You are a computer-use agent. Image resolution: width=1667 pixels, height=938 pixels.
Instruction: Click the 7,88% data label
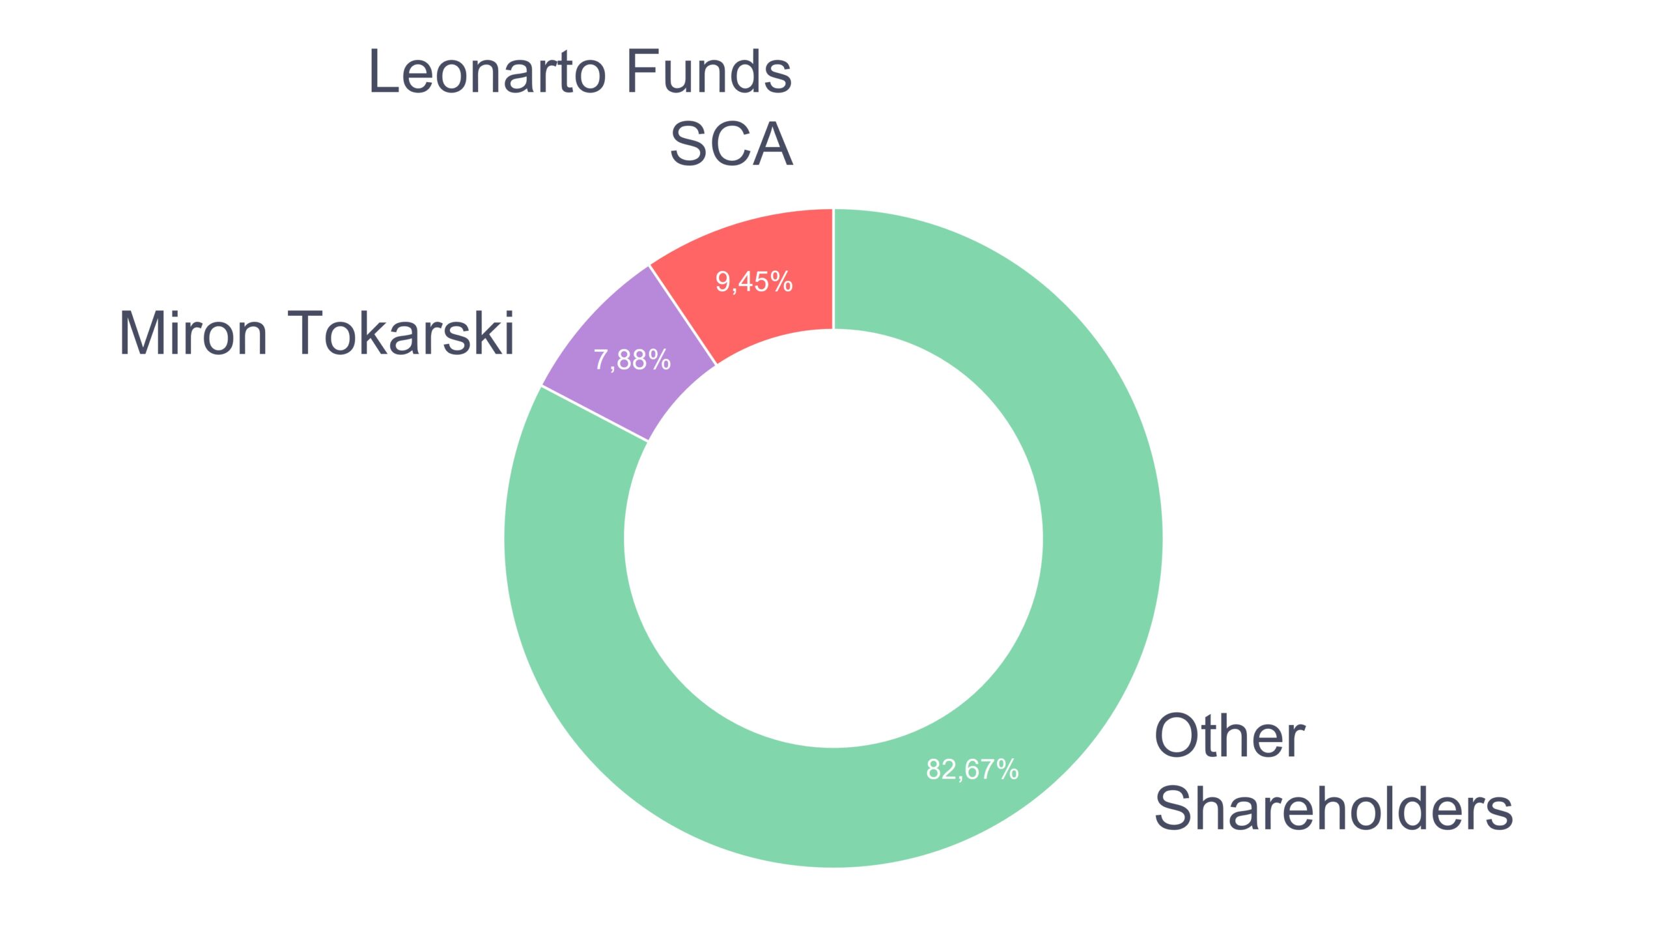632,360
